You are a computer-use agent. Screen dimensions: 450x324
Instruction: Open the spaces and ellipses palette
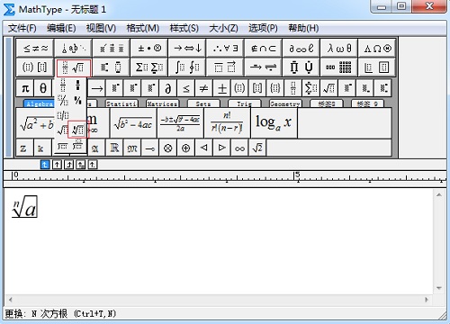tap(73, 48)
